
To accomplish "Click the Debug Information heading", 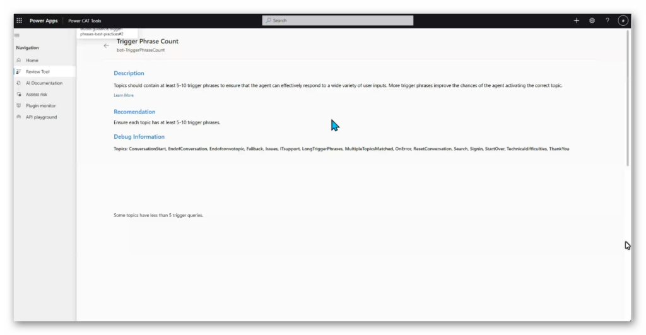I will [139, 137].
